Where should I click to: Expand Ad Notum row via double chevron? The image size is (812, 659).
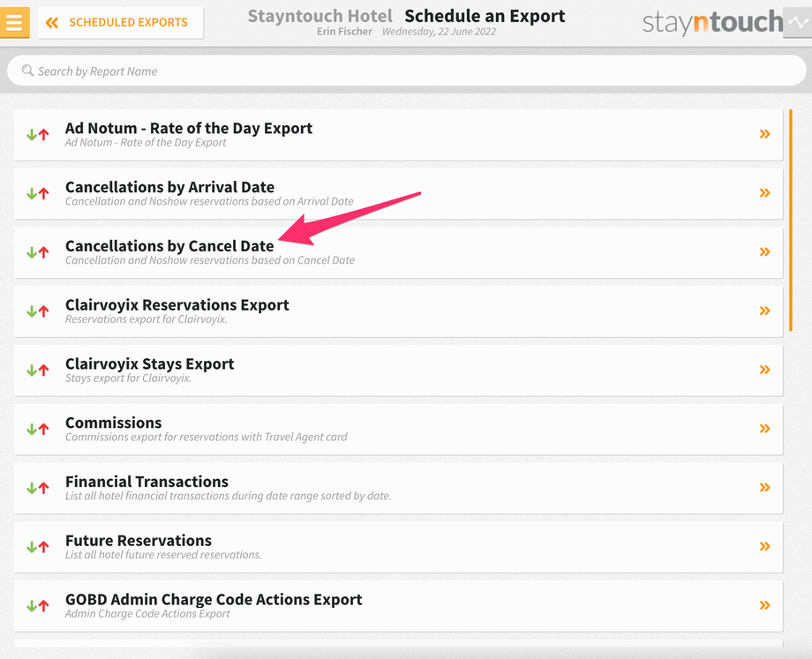[765, 134]
